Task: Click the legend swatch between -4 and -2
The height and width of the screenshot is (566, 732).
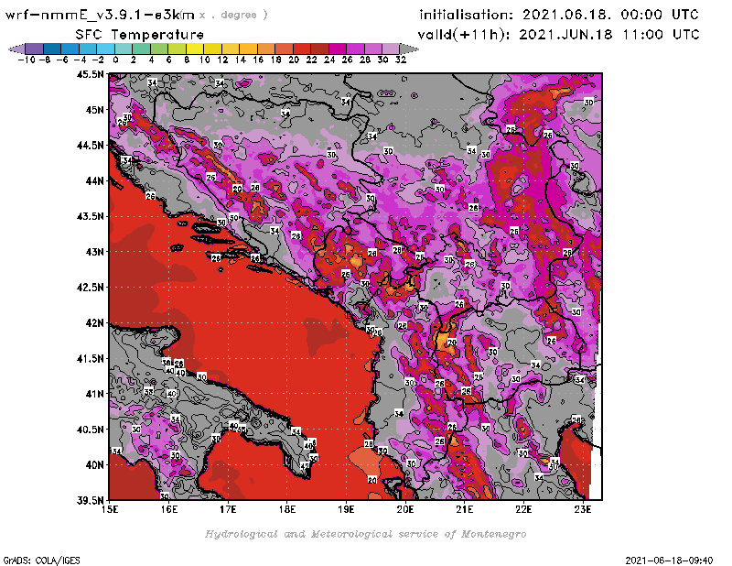Action: coord(88,49)
